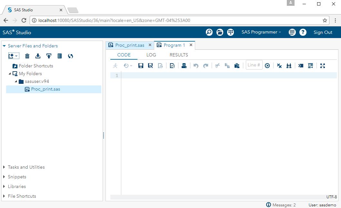Click the Download icon in the files toolbar
341x208 pixels.
[38, 56]
